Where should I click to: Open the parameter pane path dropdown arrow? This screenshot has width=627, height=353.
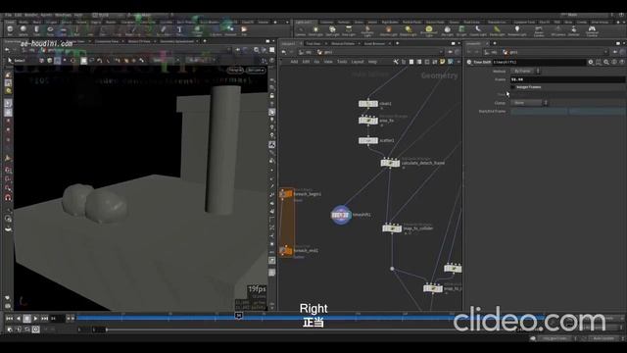(606, 52)
